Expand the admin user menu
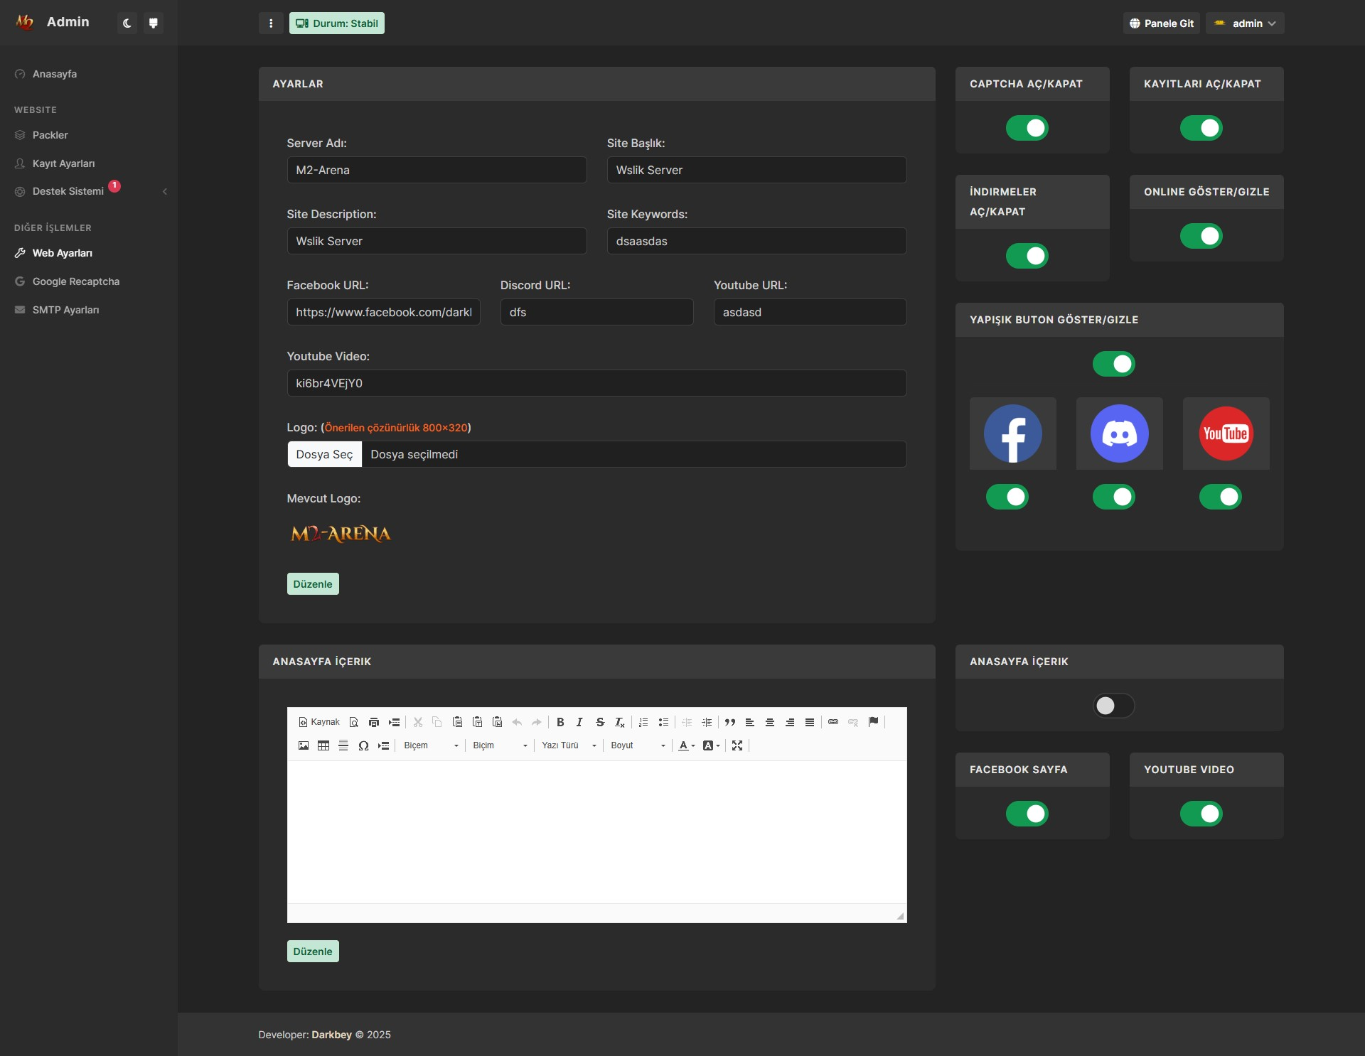1365x1056 pixels. (x=1245, y=23)
